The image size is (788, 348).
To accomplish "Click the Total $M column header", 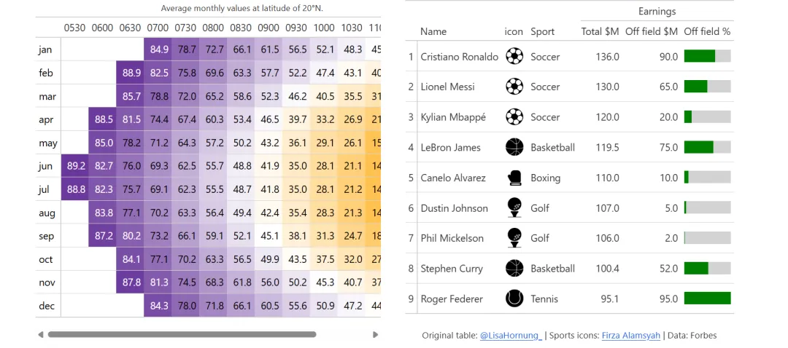I will 600,32.
